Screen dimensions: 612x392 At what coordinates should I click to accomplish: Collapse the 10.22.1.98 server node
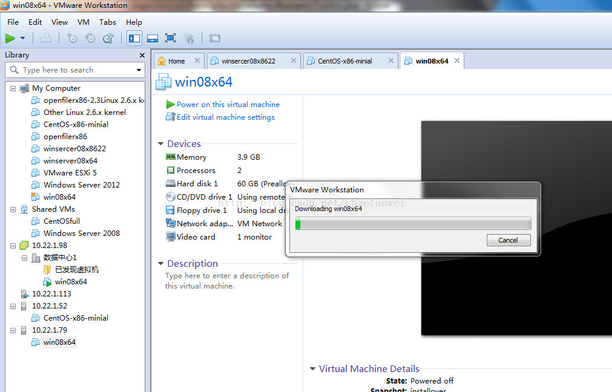(13, 246)
